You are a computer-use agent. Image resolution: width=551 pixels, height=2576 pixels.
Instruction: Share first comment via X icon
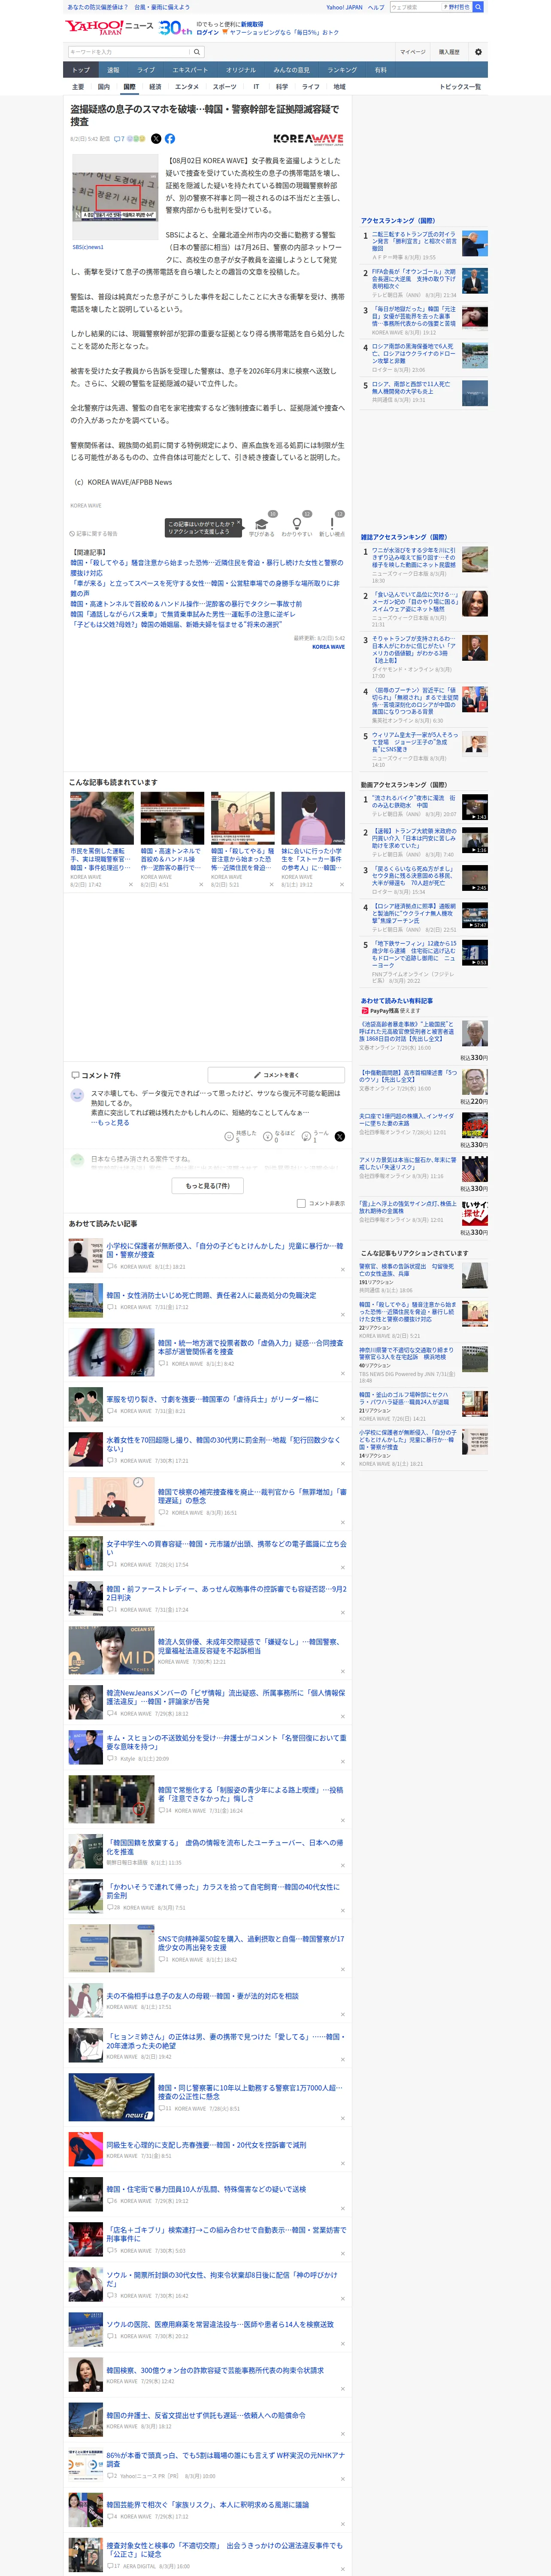339,1136
